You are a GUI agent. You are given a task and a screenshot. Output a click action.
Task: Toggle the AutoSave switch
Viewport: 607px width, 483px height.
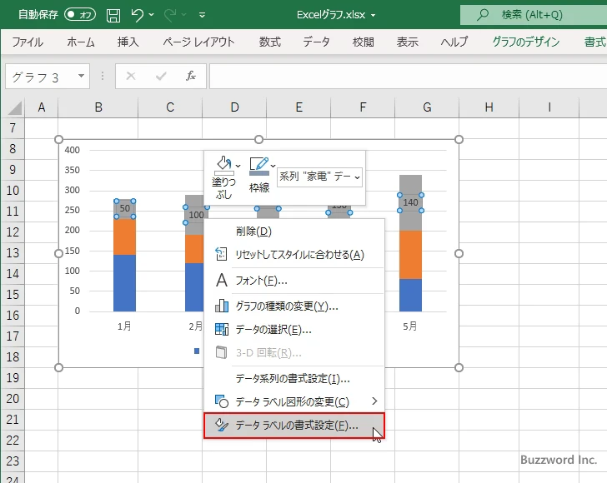[80, 15]
